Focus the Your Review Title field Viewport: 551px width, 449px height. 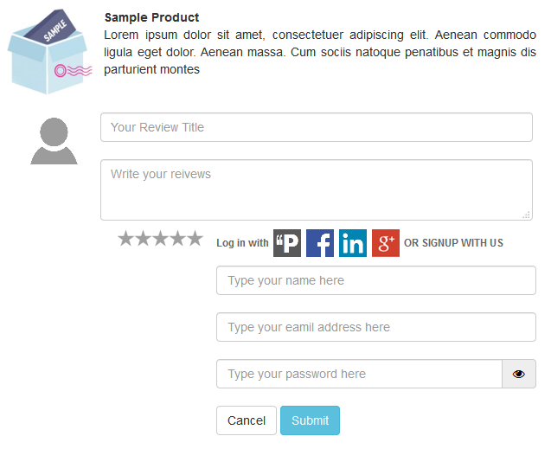(317, 127)
